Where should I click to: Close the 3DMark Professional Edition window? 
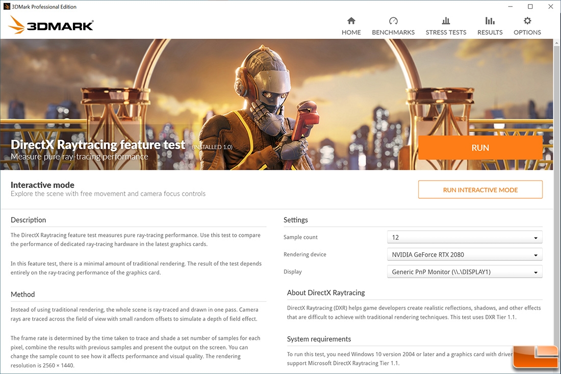point(551,7)
